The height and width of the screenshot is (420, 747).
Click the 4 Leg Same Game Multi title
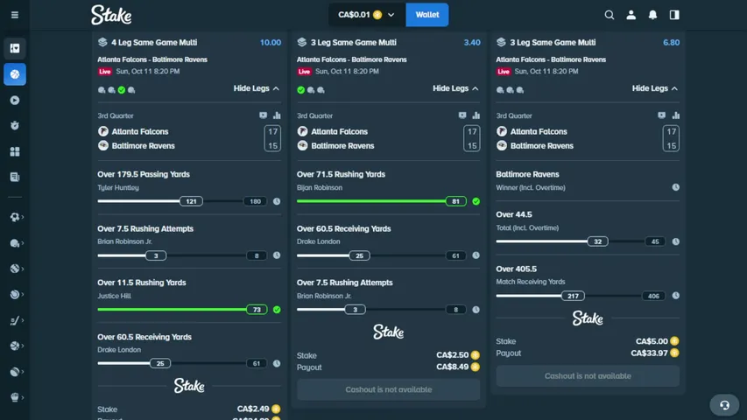click(154, 42)
